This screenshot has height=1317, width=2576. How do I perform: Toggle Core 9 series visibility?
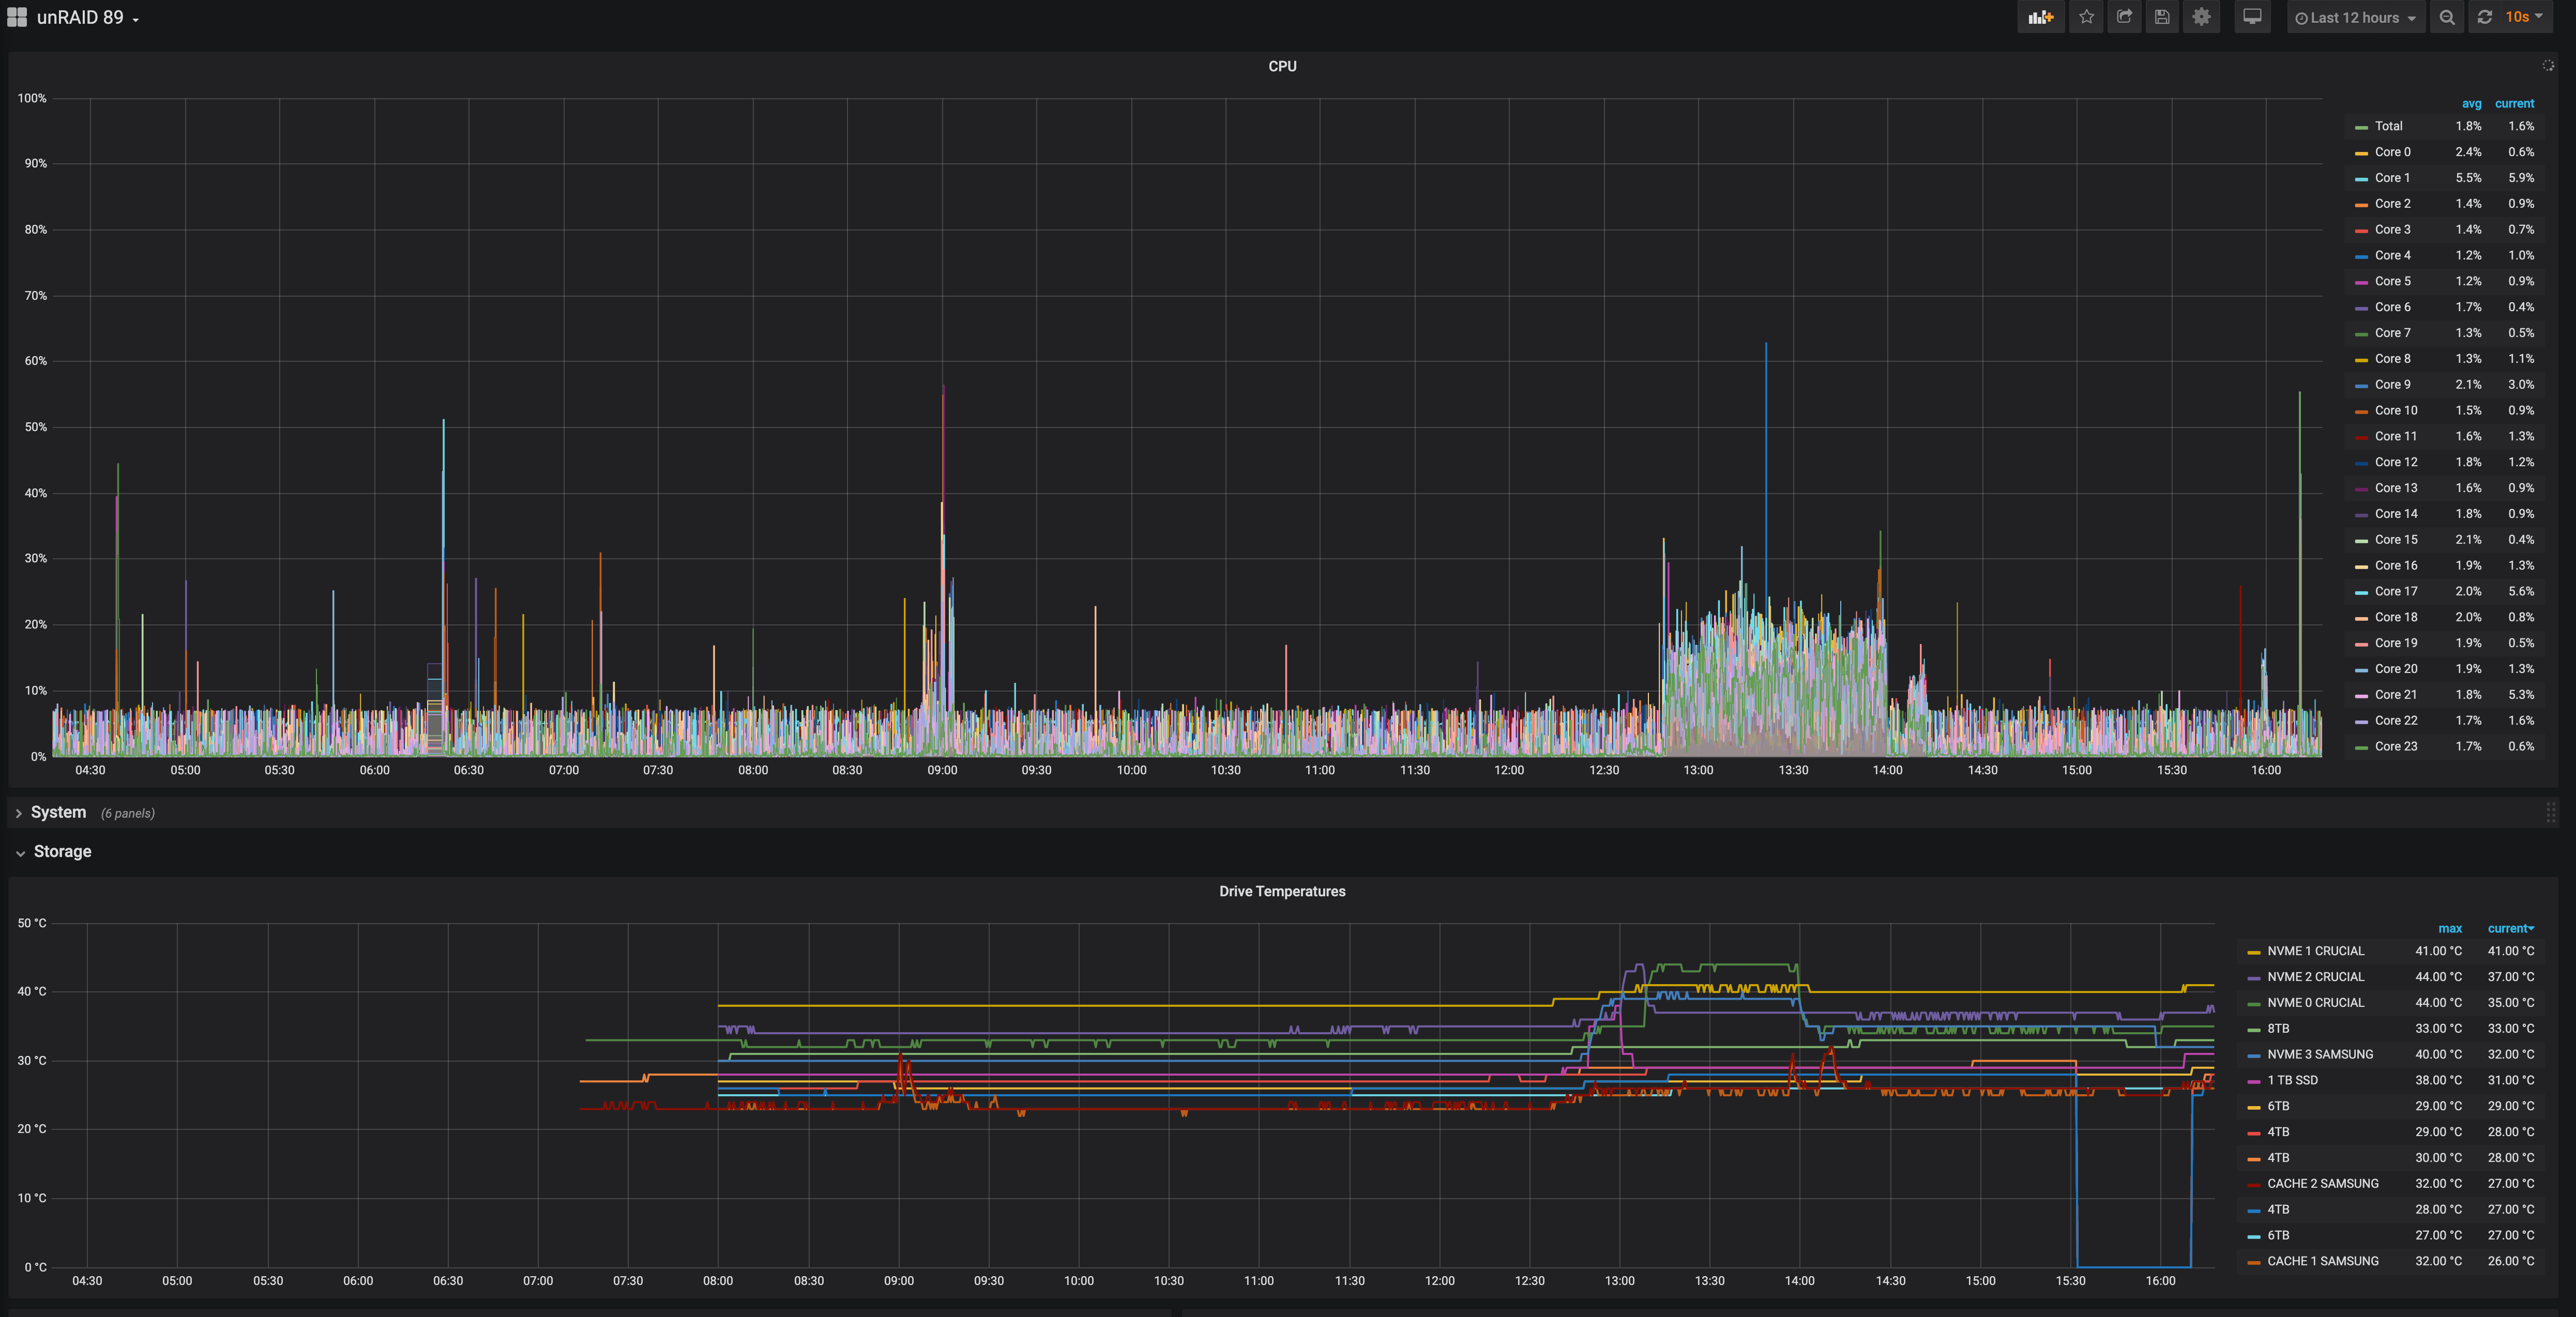[x=2392, y=385]
